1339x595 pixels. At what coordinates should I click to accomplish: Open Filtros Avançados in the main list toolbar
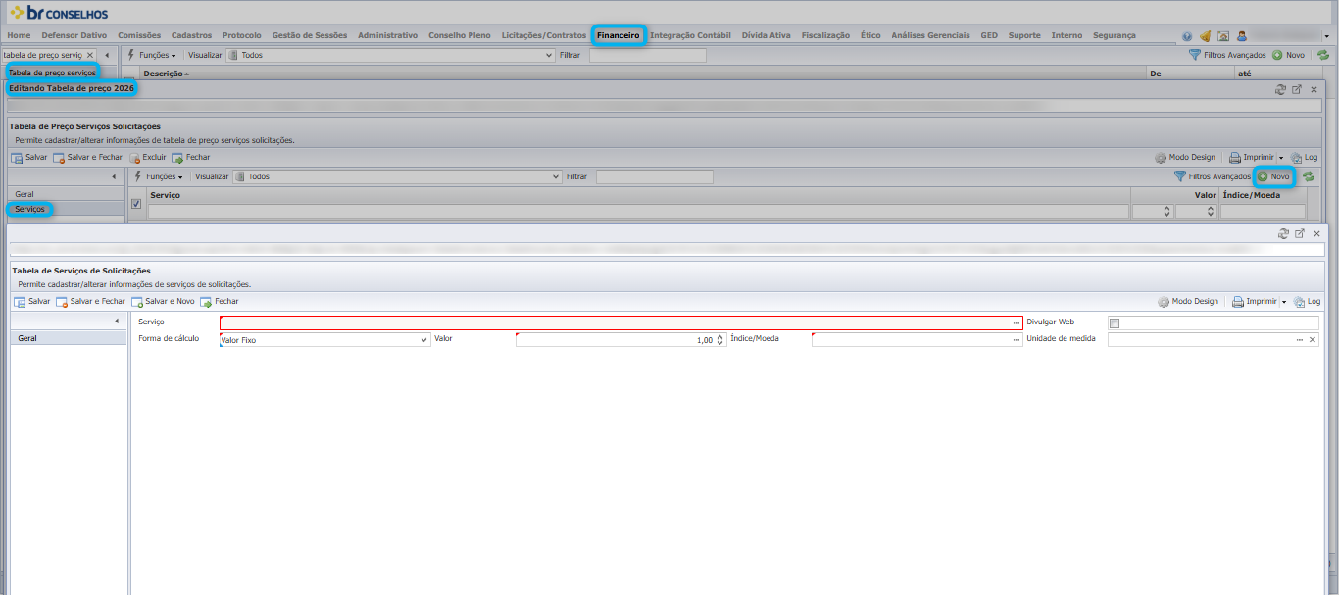pyautogui.click(x=1227, y=56)
